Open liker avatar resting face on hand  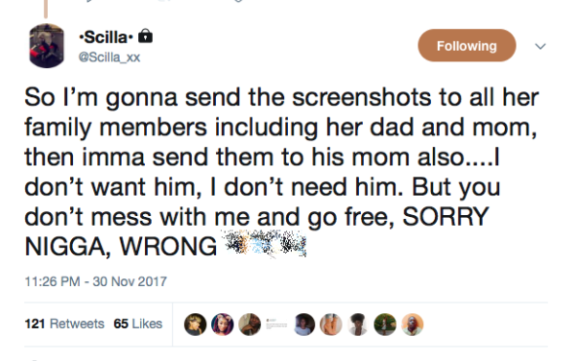pyautogui.click(x=250, y=325)
